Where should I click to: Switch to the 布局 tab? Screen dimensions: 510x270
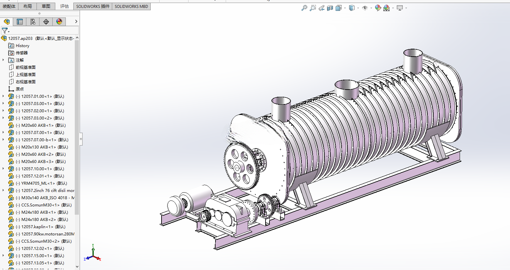28,6
